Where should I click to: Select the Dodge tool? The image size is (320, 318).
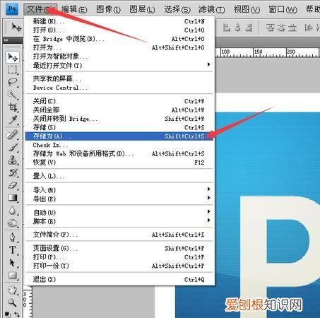[x=13, y=223]
